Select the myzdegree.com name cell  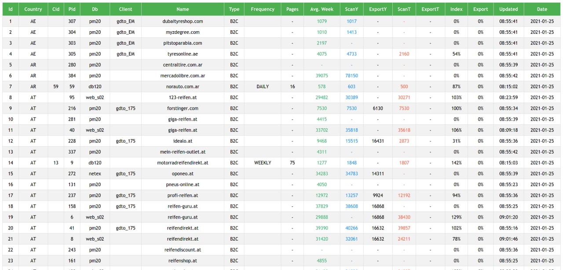coord(183,32)
